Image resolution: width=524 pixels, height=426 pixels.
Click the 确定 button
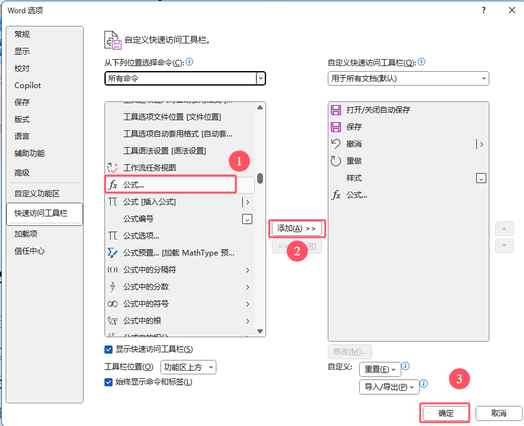tap(446, 413)
